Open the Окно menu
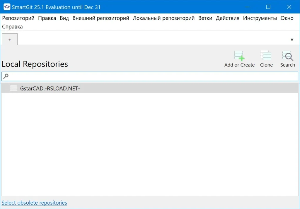This screenshot has width=300, height=209. (287, 18)
